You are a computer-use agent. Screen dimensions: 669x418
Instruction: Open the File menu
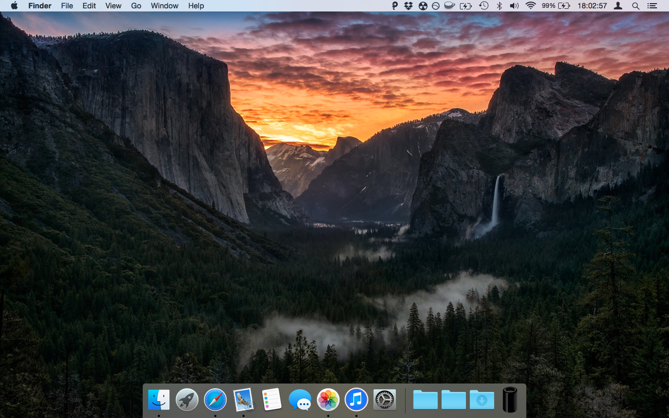point(67,6)
